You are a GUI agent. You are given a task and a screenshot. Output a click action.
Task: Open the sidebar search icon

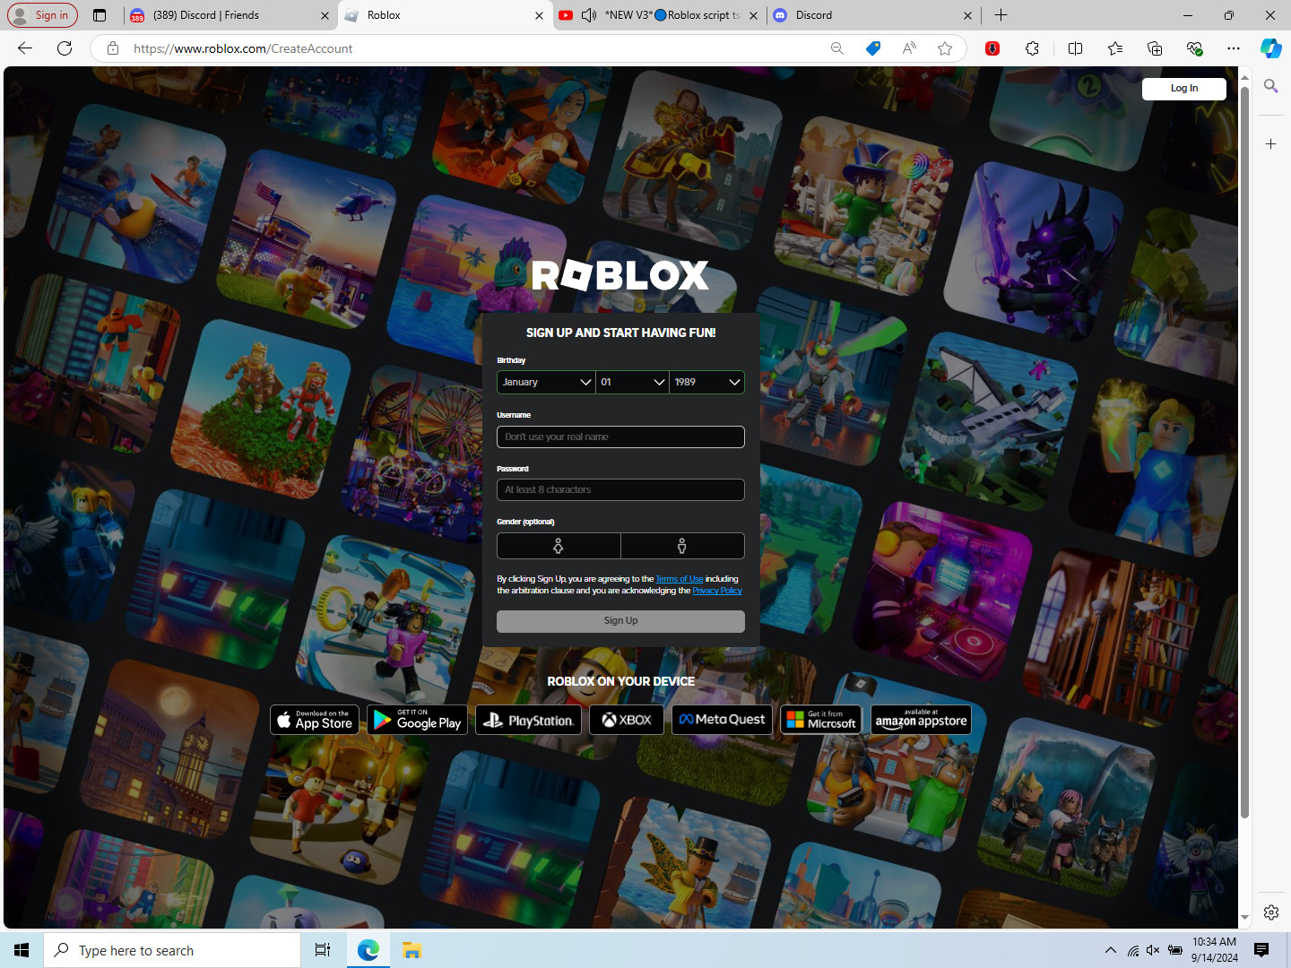coord(1271,86)
